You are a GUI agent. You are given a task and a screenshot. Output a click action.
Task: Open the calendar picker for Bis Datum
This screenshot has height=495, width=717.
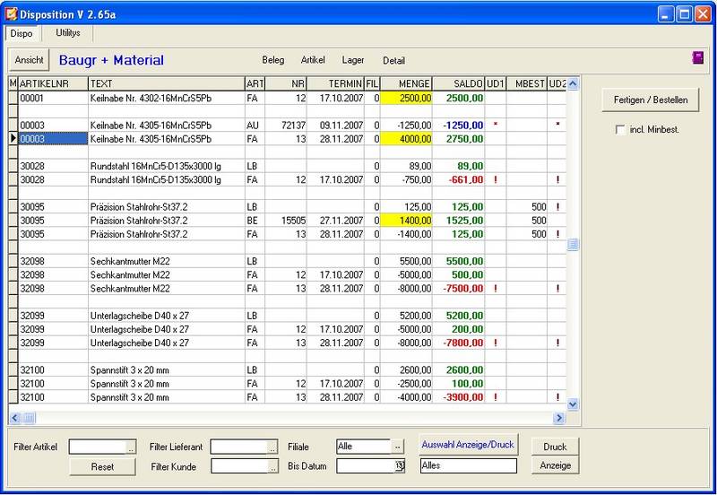point(400,465)
